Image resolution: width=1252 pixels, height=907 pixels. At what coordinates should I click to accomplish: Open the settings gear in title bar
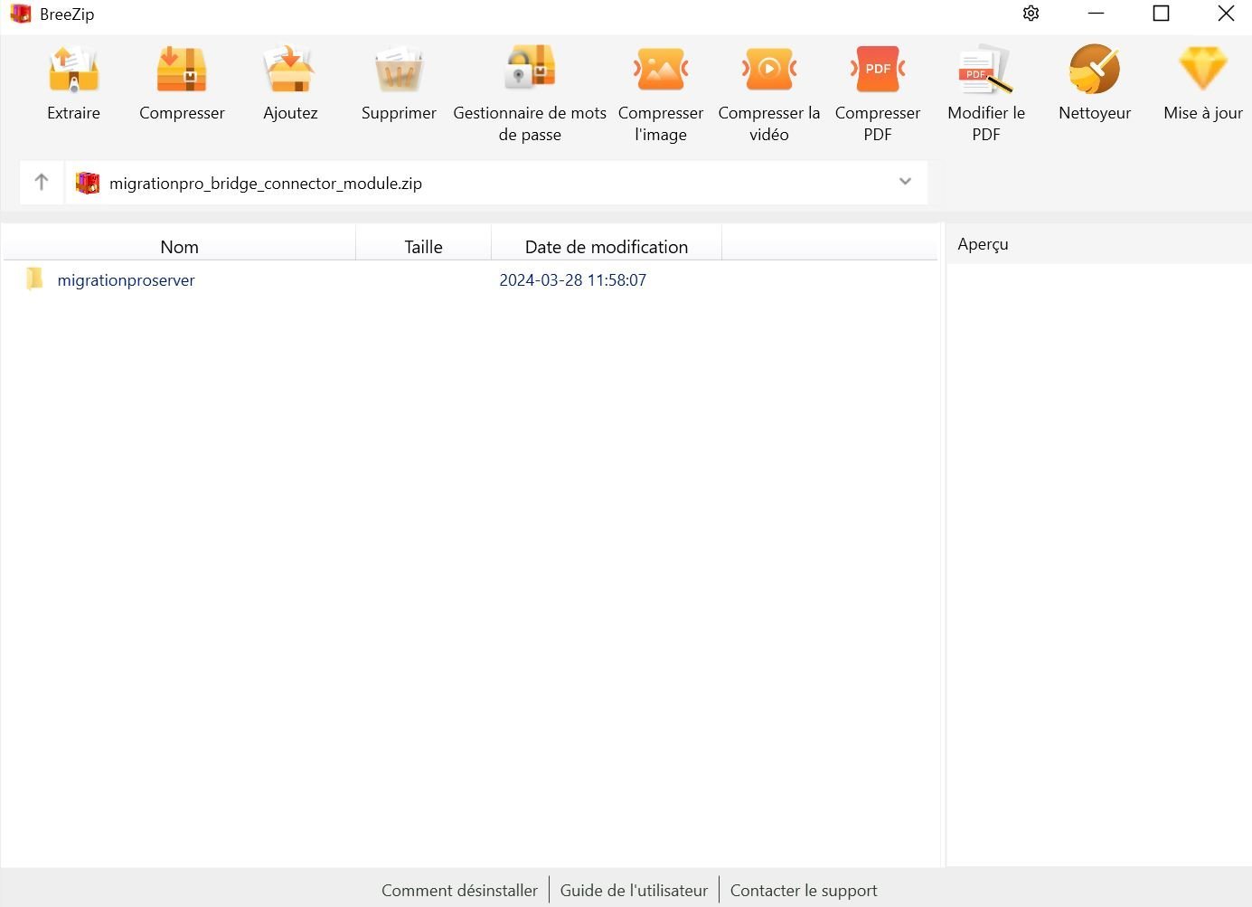1031,14
